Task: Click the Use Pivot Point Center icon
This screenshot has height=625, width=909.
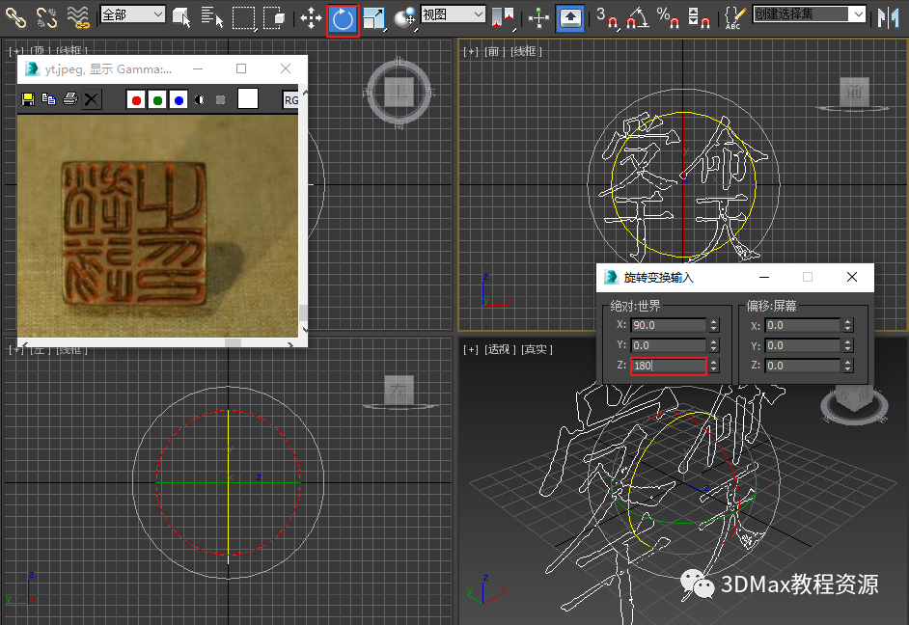Action: (503, 18)
